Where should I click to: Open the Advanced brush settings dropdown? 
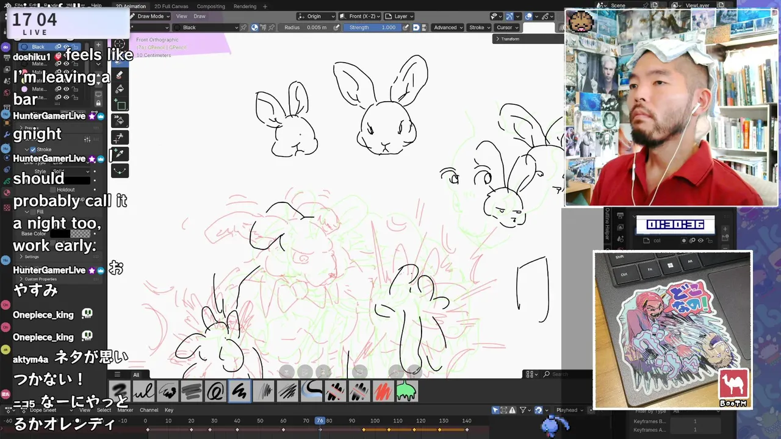448,27
